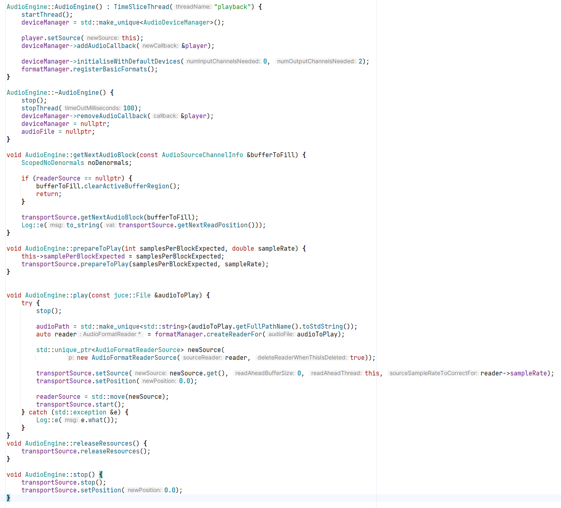Click transportSource.setSource call
This screenshot has width=561, height=508.
[82, 373]
